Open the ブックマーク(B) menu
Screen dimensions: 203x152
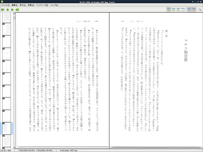(x=42, y=5)
